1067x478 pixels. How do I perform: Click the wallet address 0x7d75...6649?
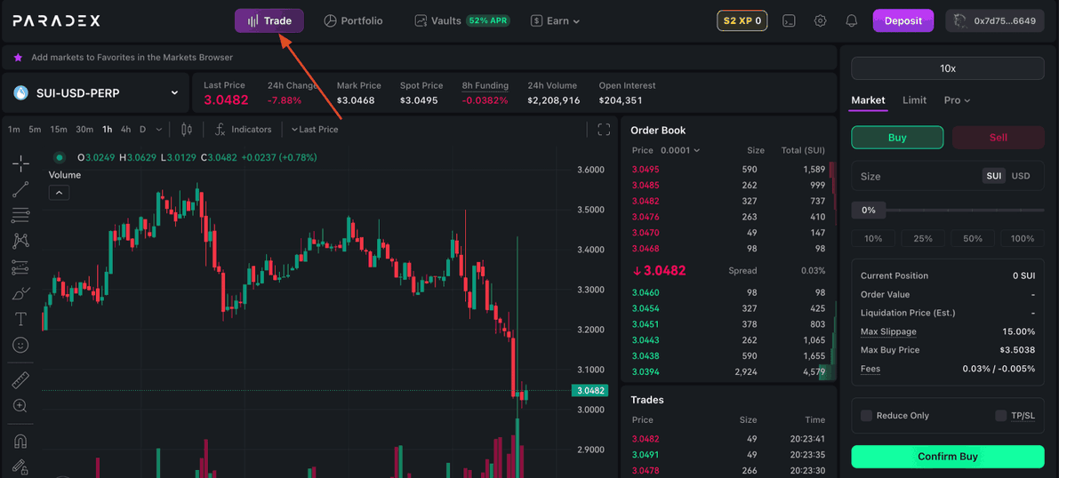click(994, 20)
